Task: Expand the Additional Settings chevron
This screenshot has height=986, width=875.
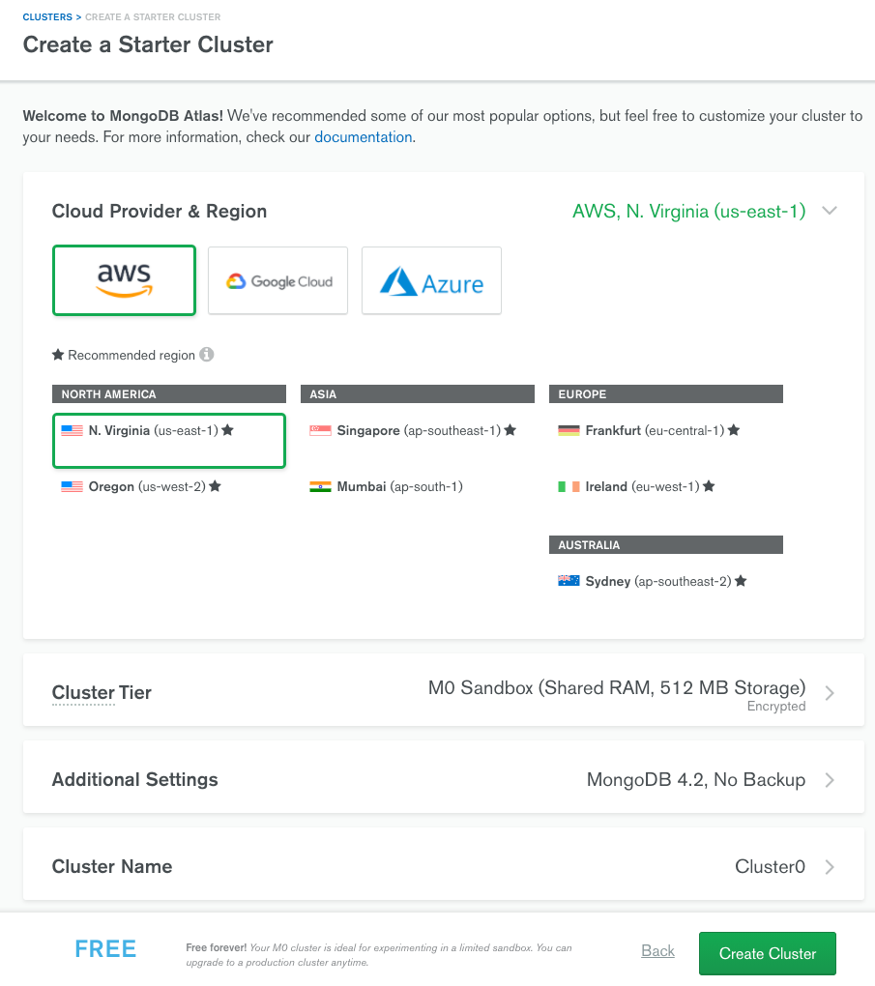Action: click(829, 780)
